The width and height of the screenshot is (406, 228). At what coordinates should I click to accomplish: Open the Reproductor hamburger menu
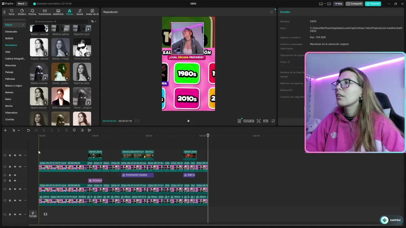click(272, 12)
